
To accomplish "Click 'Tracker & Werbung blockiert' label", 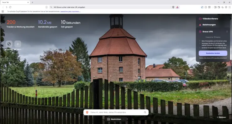I will [x=20, y=27].
